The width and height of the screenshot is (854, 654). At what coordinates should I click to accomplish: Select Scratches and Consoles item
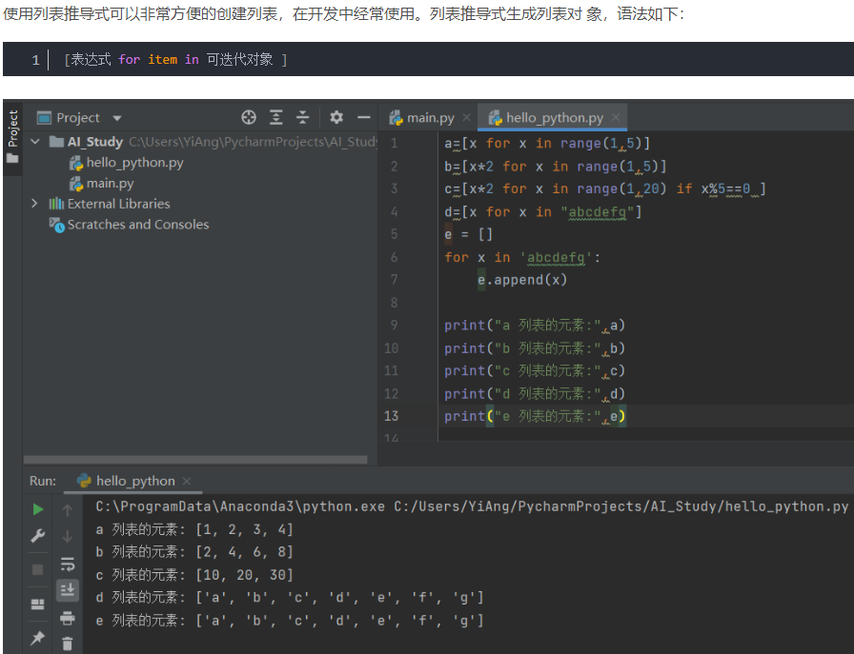[138, 225]
